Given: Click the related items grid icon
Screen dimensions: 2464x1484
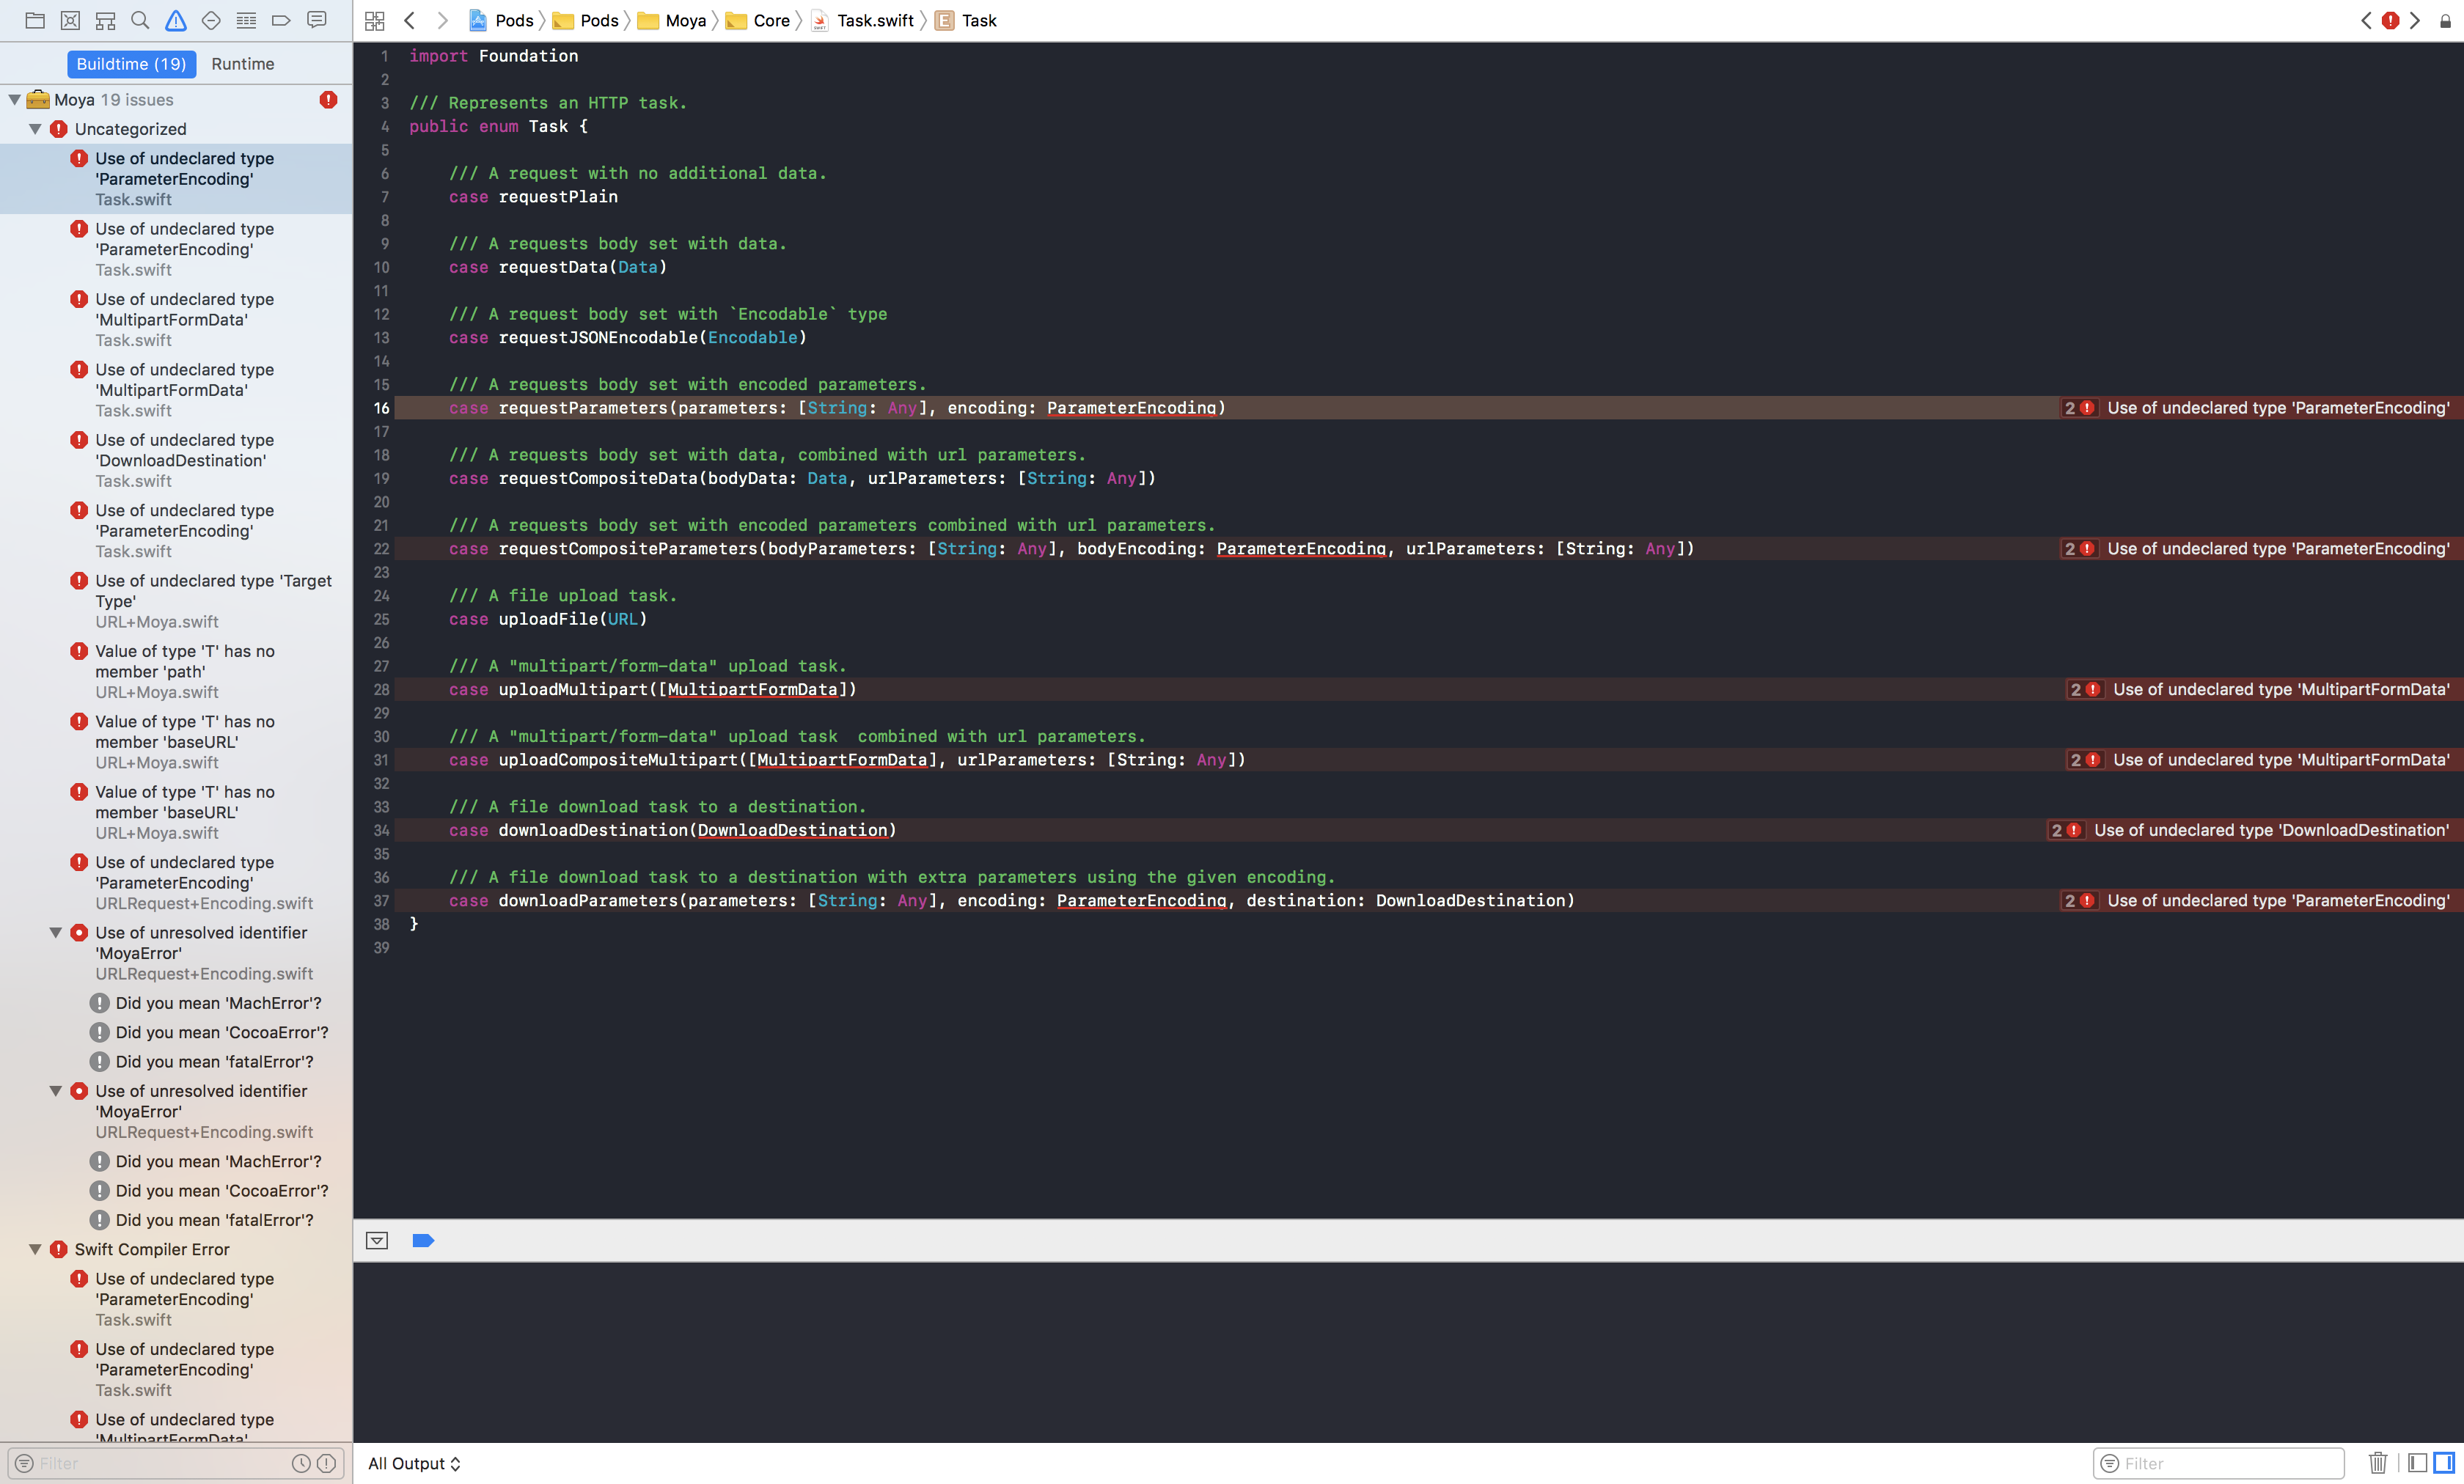Looking at the screenshot, I should 375,20.
